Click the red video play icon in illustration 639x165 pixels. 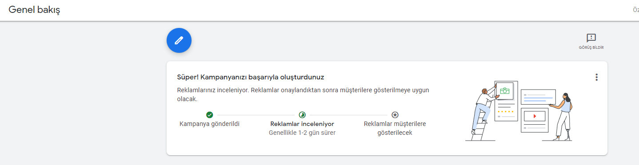pos(535,116)
